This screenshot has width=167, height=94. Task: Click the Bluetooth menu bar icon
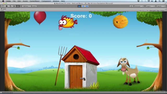pos(145,1)
